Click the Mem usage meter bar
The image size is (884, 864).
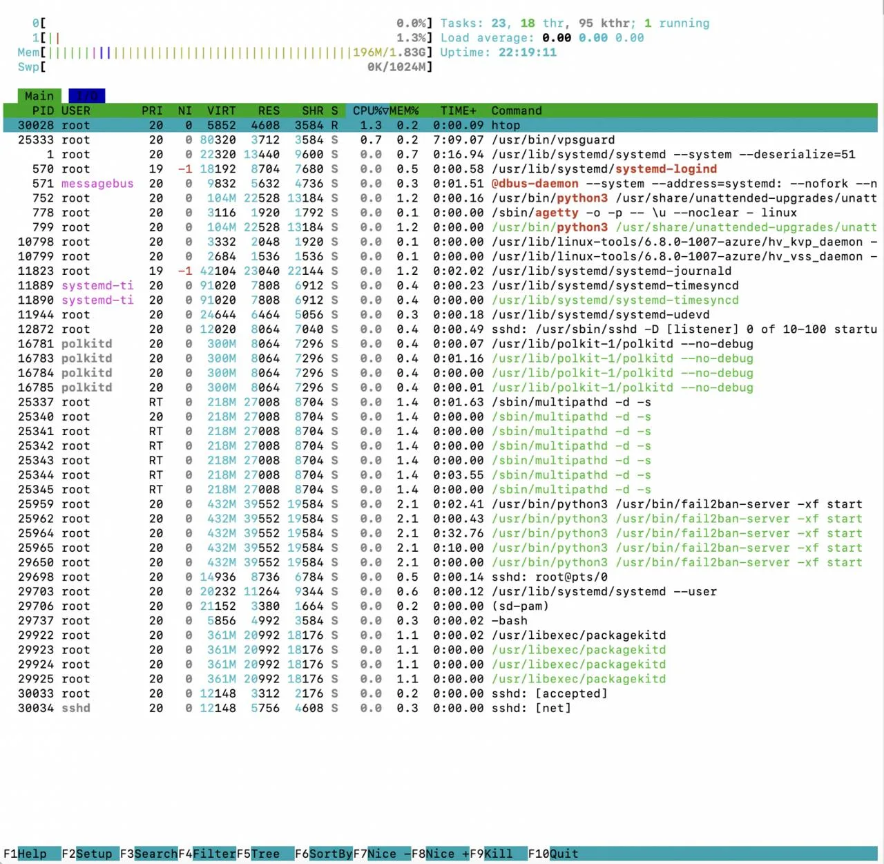[x=225, y=52]
